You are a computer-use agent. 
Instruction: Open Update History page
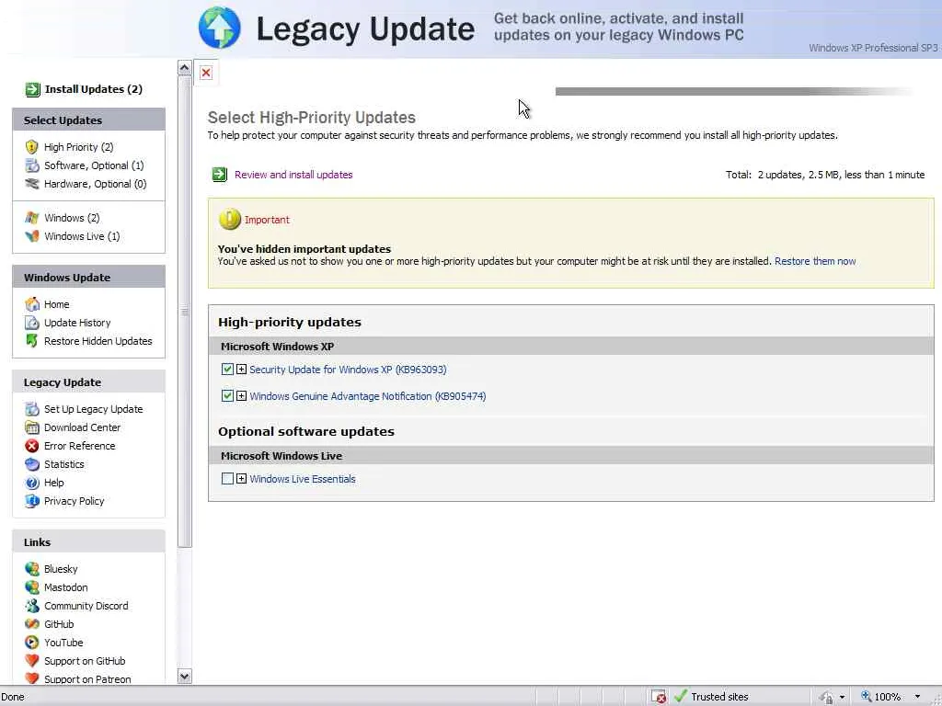(x=77, y=323)
